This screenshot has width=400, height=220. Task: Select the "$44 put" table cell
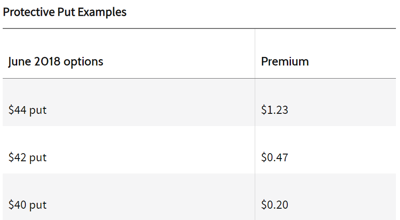coord(28,110)
